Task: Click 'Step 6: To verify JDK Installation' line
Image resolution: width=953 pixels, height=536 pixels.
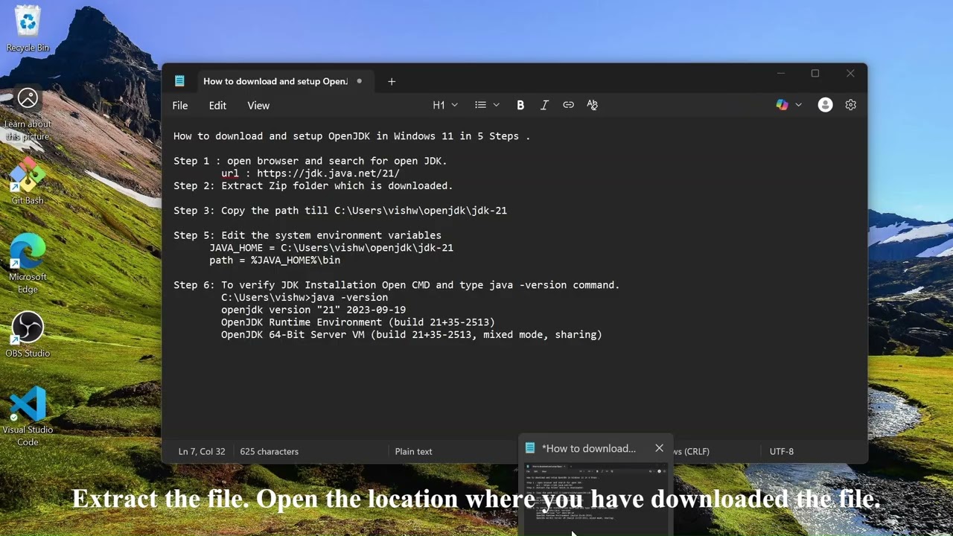Action: [x=397, y=285]
